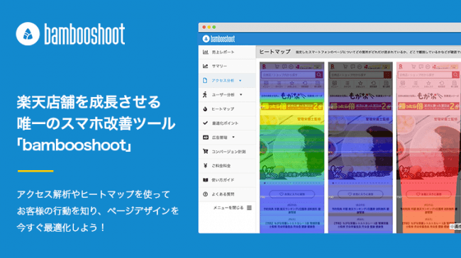Click the よくある質問 question-mark icon
Screen dimensions: 461x258
coord(205,194)
